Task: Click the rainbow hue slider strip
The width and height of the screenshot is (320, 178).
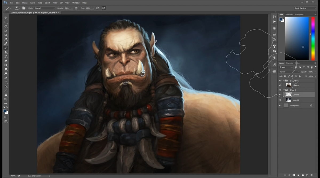Action: pos(313,39)
